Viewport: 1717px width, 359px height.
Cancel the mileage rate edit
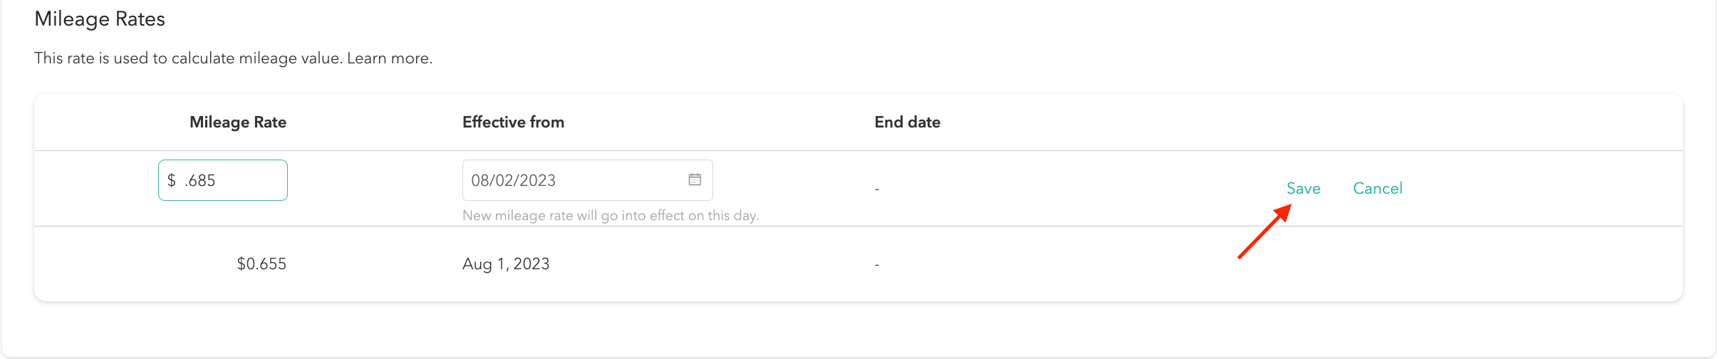tap(1377, 189)
